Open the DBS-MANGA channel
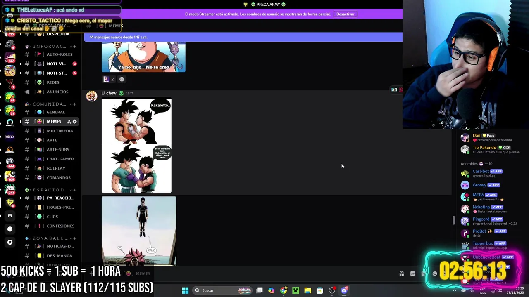 50,256
